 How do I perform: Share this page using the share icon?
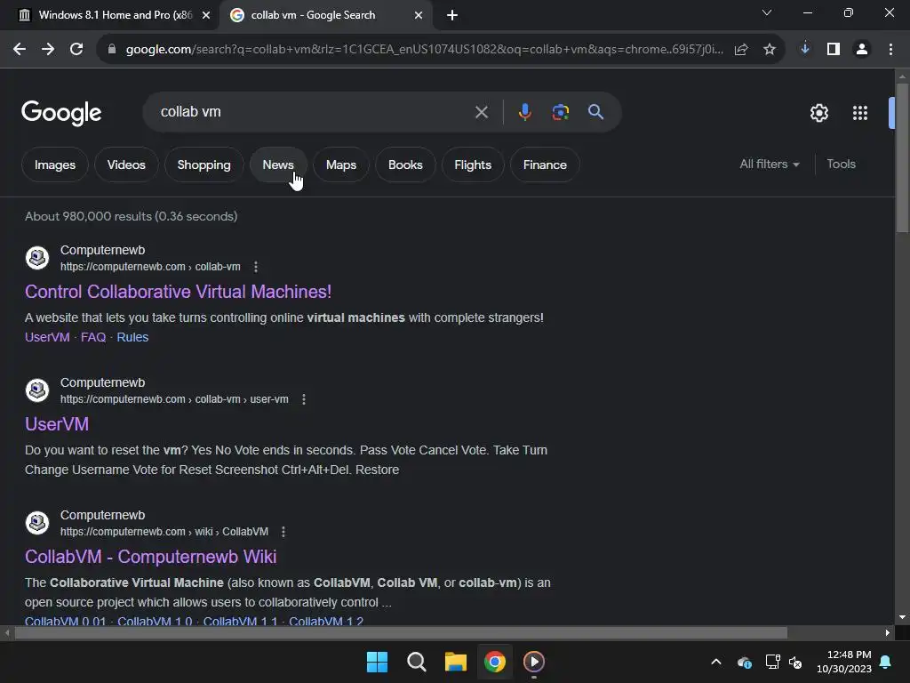(x=741, y=50)
